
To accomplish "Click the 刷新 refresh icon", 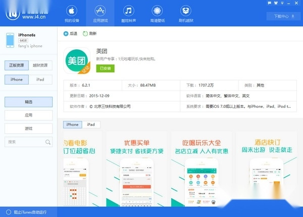I will pyautogui.click(x=85, y=34).
